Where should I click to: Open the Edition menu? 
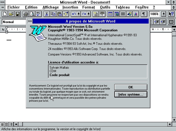(x=31, y=7)
